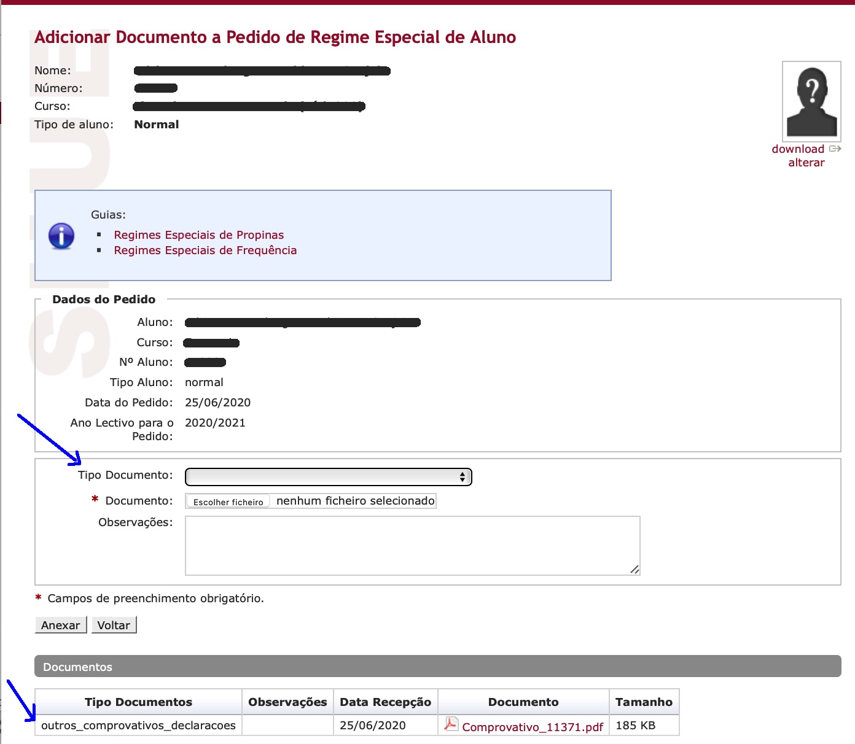Click the resize handle of the Observações textarea

click(634, 570)
